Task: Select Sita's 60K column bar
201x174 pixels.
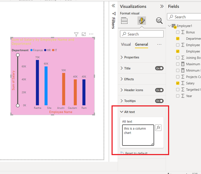Action: 46,86
